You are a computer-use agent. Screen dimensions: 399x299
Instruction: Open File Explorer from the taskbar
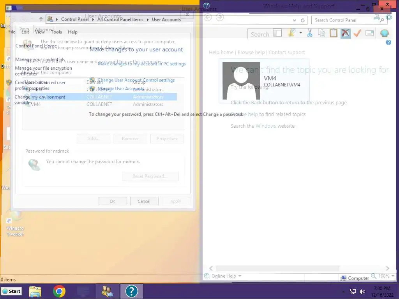tap(35, 291)
